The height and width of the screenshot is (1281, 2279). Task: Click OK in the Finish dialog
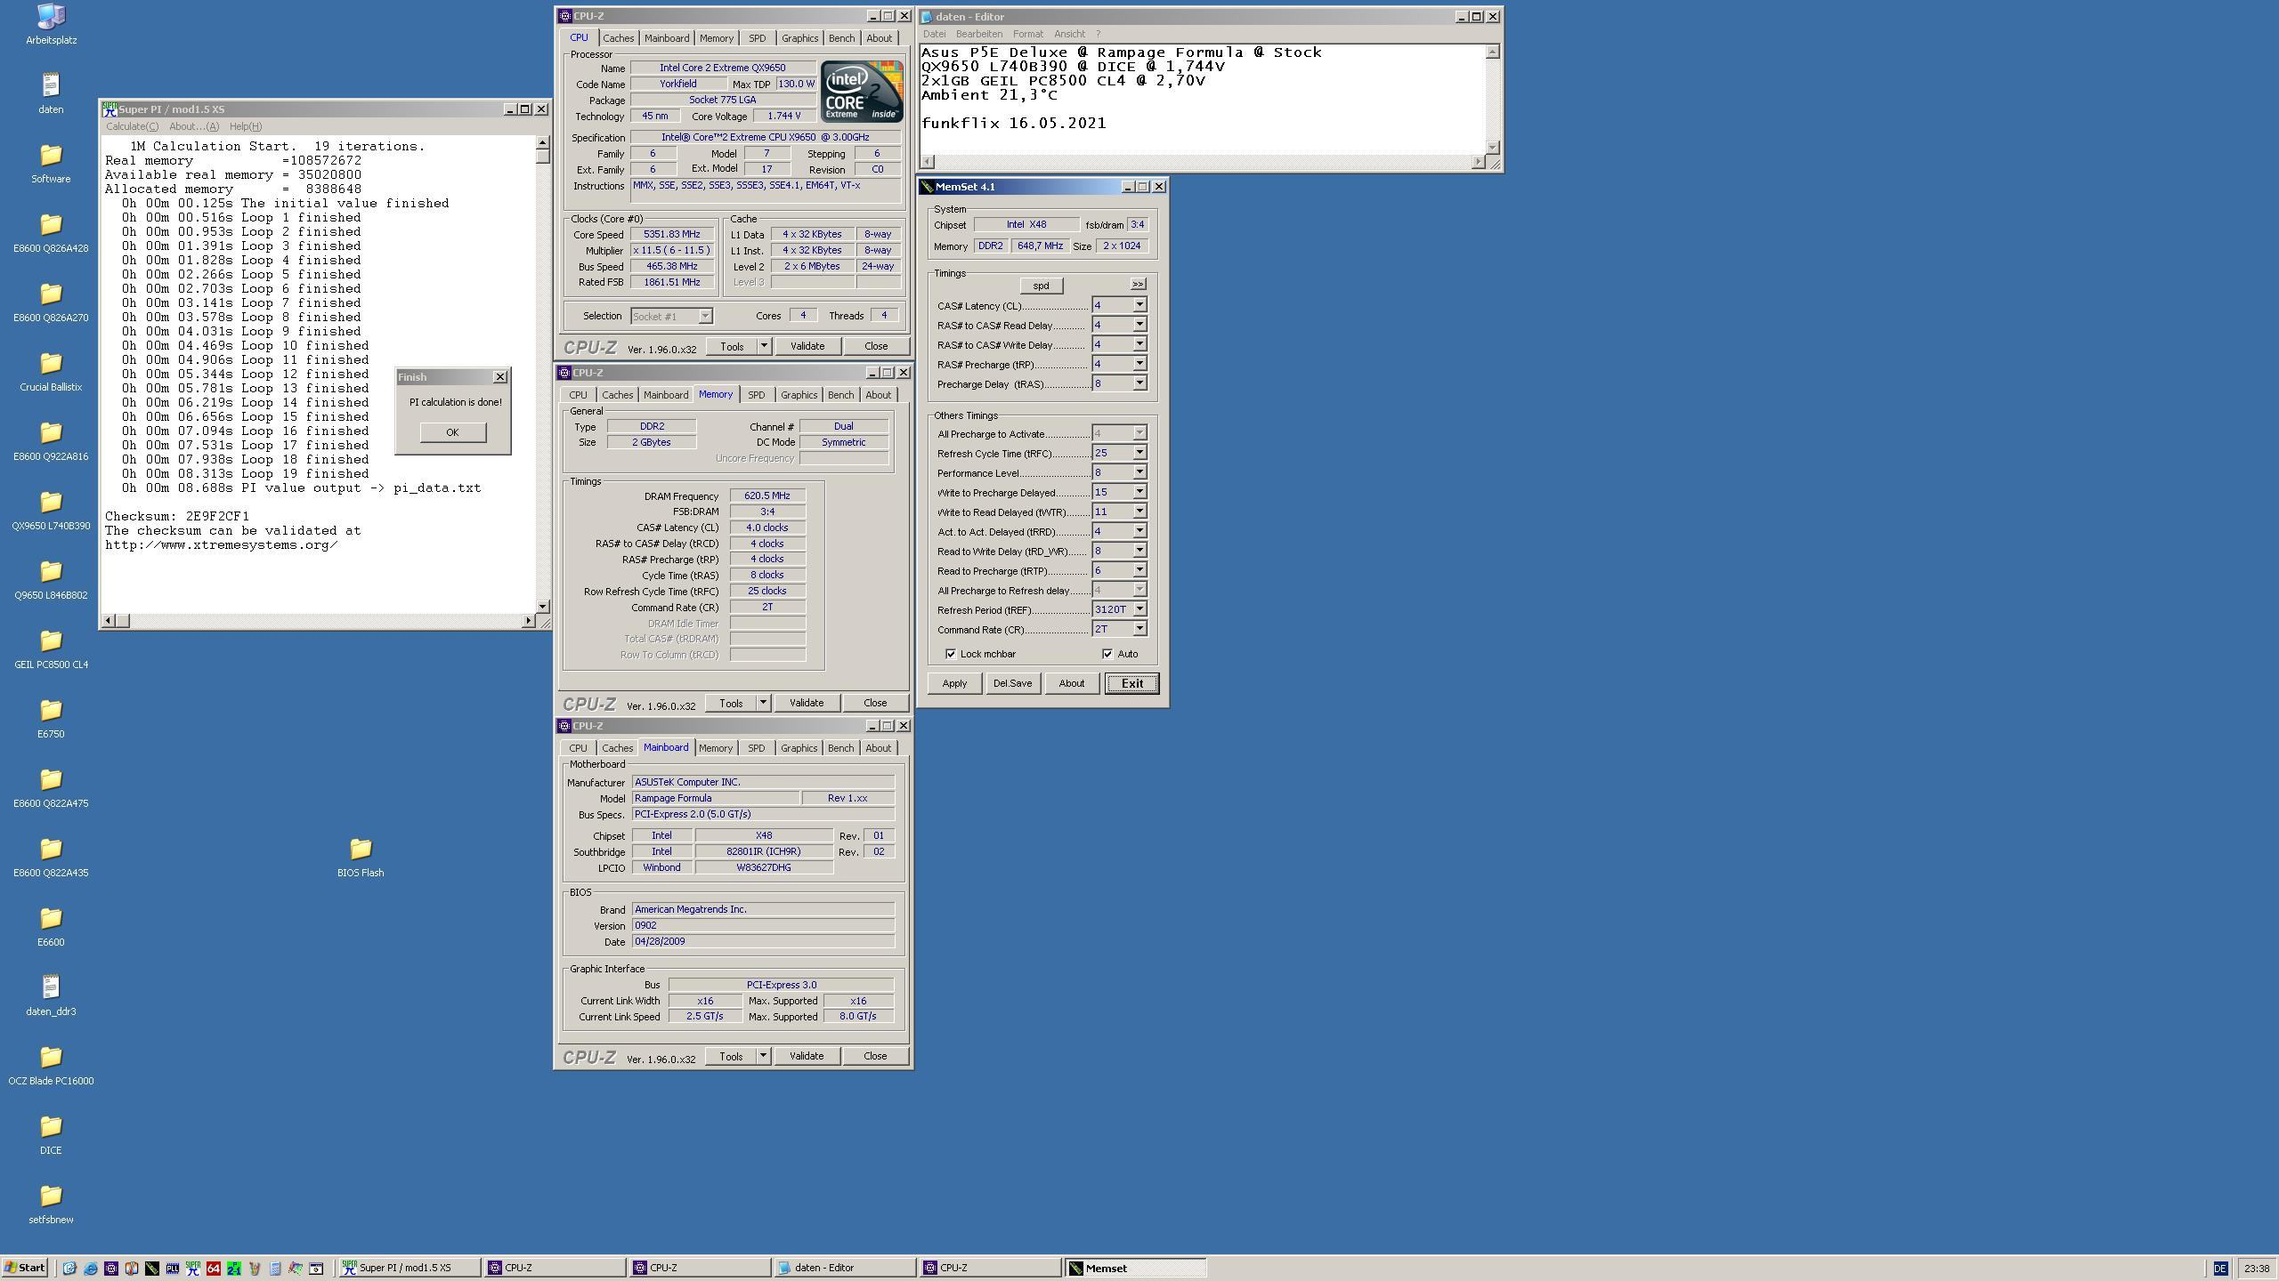tap(452, 432)
